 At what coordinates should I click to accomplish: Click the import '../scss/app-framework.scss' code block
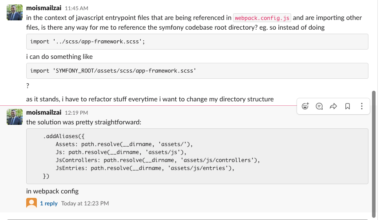(197, 42)
